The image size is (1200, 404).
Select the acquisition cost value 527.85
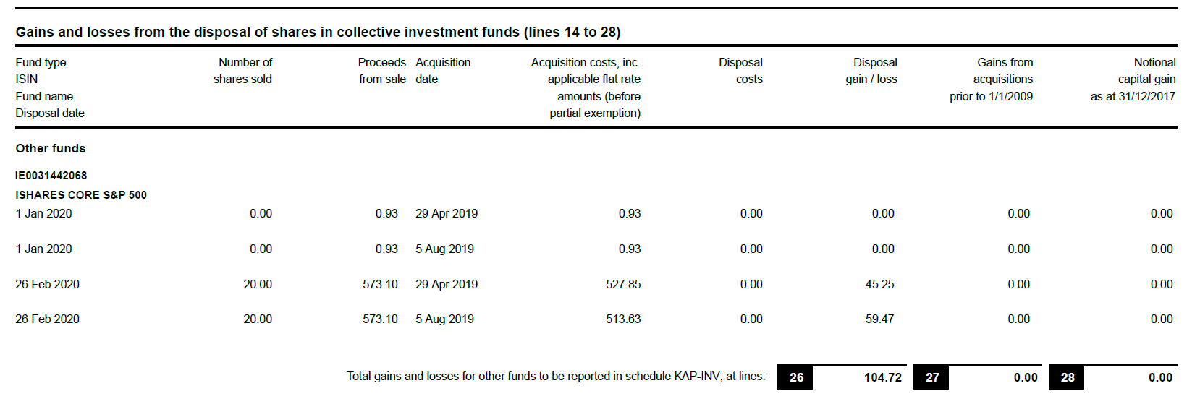tap(623, 285)
